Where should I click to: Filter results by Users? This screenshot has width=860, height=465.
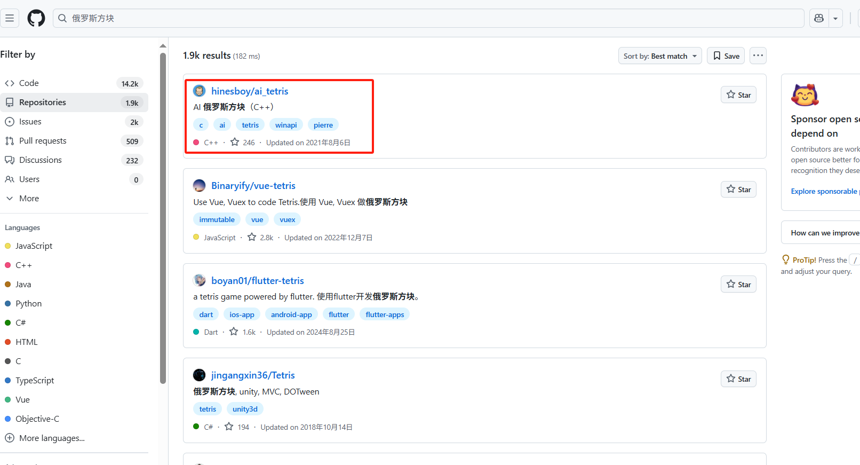(x=74, y=179)
